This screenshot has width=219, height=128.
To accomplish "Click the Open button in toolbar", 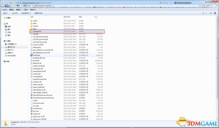I will [x=15, y=13].
